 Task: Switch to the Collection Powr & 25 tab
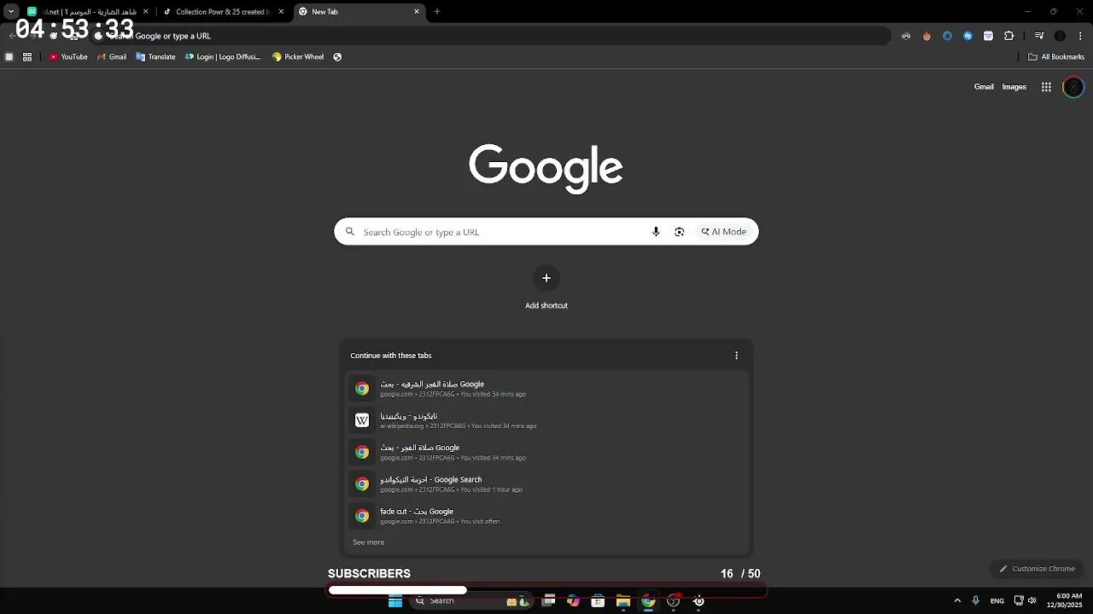coord(222,12)
